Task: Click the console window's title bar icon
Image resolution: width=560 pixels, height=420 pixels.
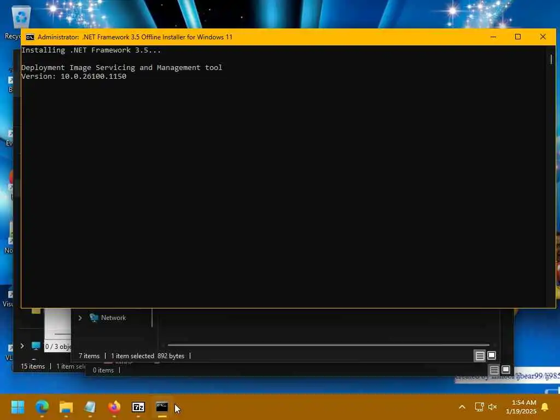Action: click(30, 37)
